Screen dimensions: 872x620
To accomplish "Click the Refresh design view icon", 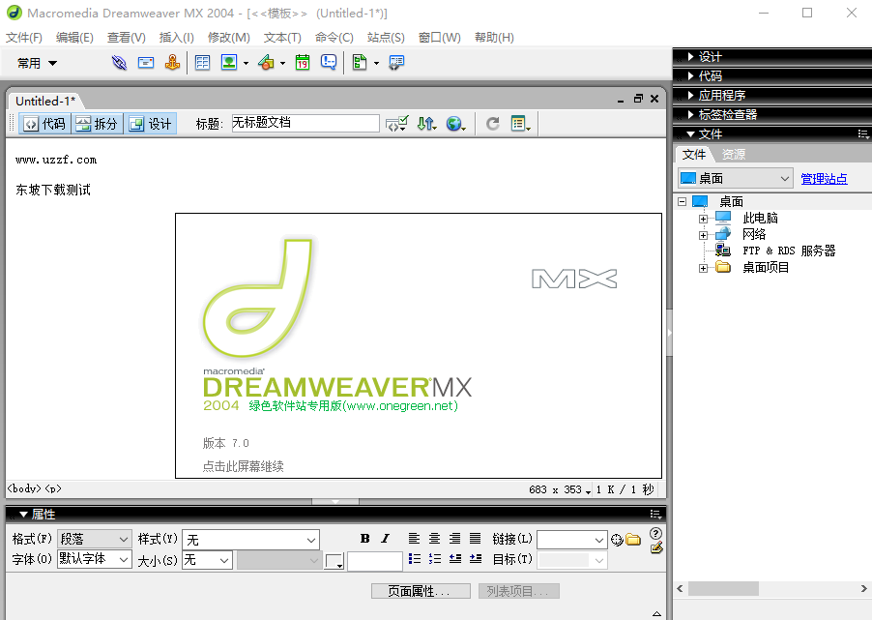I will [x=492, y=123].
